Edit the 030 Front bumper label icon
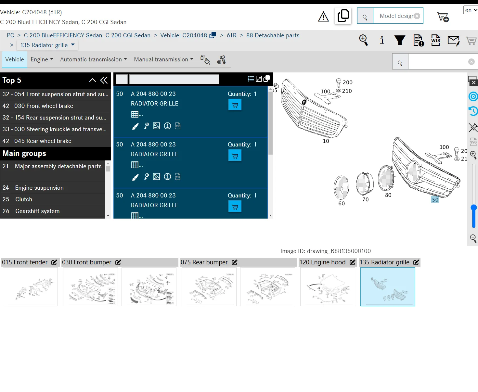This screenshot has height=392, width=478. point(118,262)
